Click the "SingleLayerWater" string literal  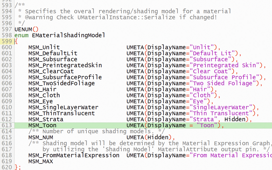[x=221, y=107]
